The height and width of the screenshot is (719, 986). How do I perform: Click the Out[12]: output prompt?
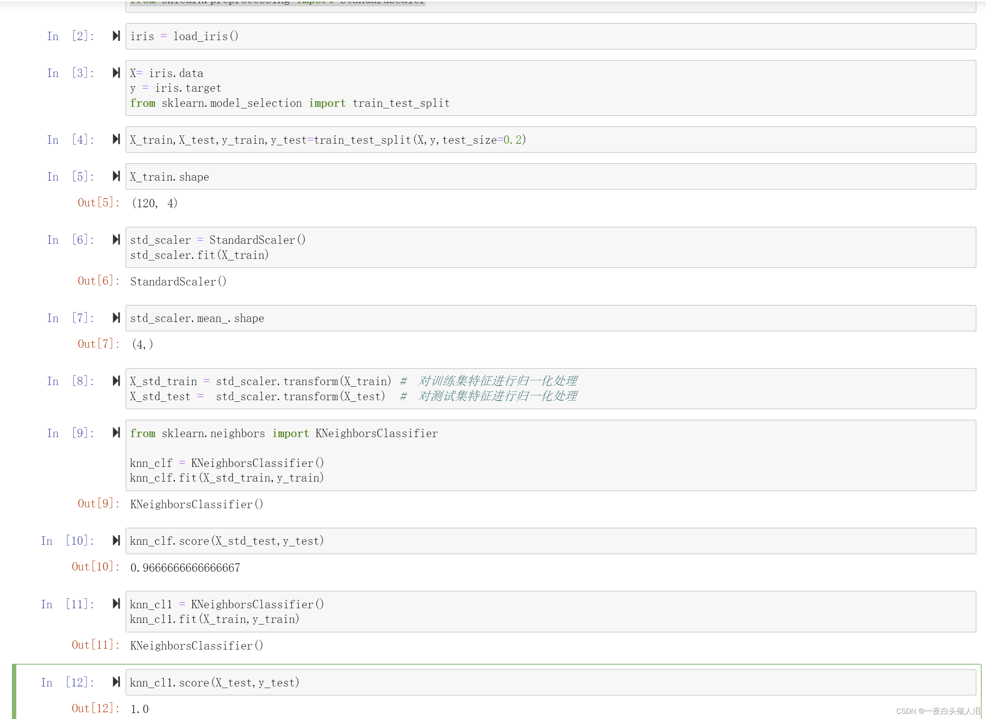[x=96, y=709]
